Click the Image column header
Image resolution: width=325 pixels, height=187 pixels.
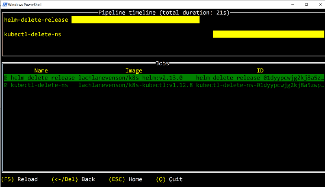134,70
